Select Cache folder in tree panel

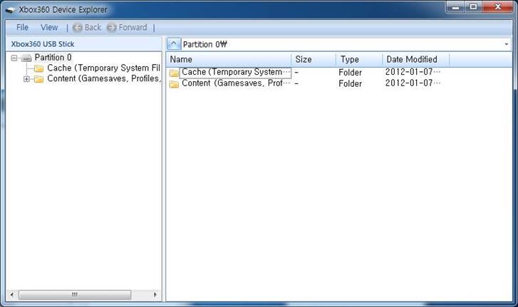[103, 68]
